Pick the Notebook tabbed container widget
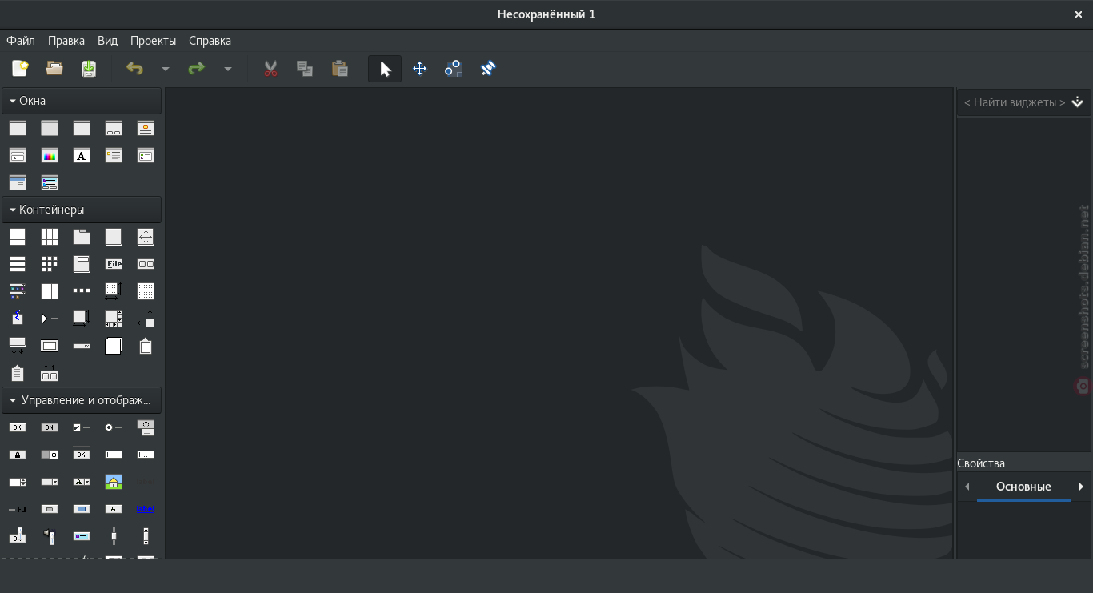The image size is (1093, 593). (x=82, y=237)
